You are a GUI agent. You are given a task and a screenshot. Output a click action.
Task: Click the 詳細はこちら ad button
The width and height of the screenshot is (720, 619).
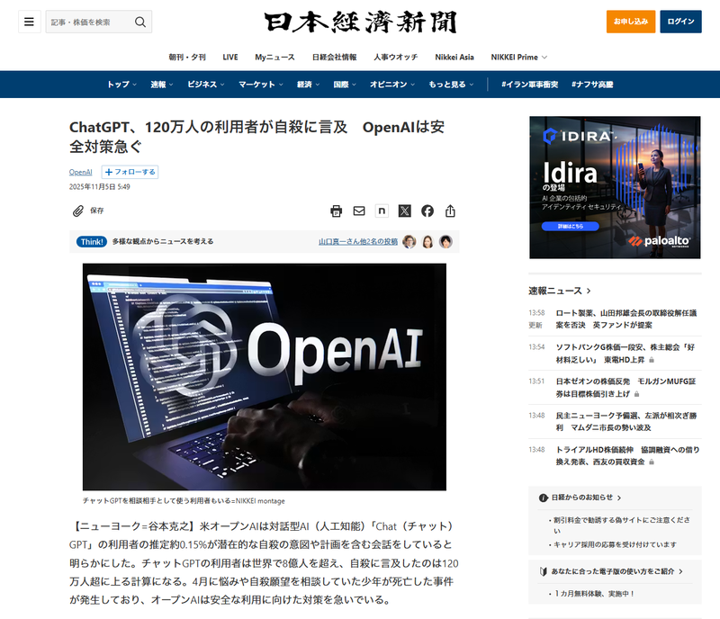pyautogui.click(x=571, y=226)
